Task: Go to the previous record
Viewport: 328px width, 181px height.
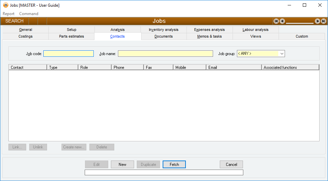Action: click(x=282, y=21)
